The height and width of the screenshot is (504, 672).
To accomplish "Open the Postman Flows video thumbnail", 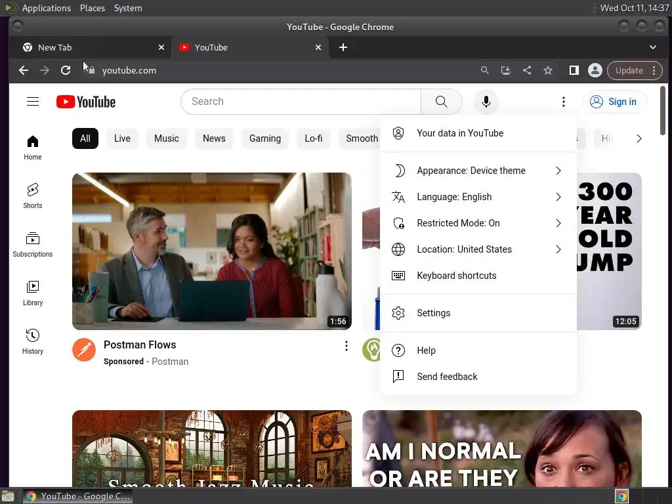I will pos(212,251).
